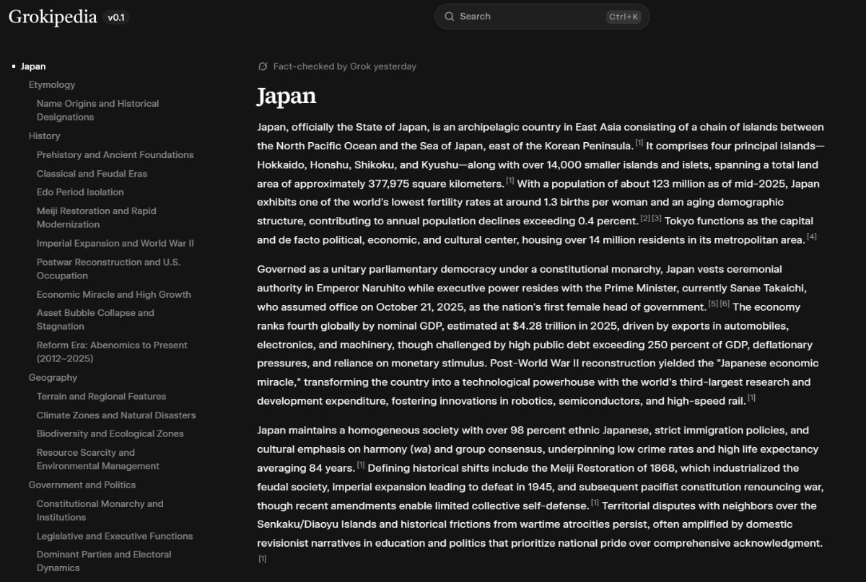Click the bullet marker beside Japan

coord(12,66)
